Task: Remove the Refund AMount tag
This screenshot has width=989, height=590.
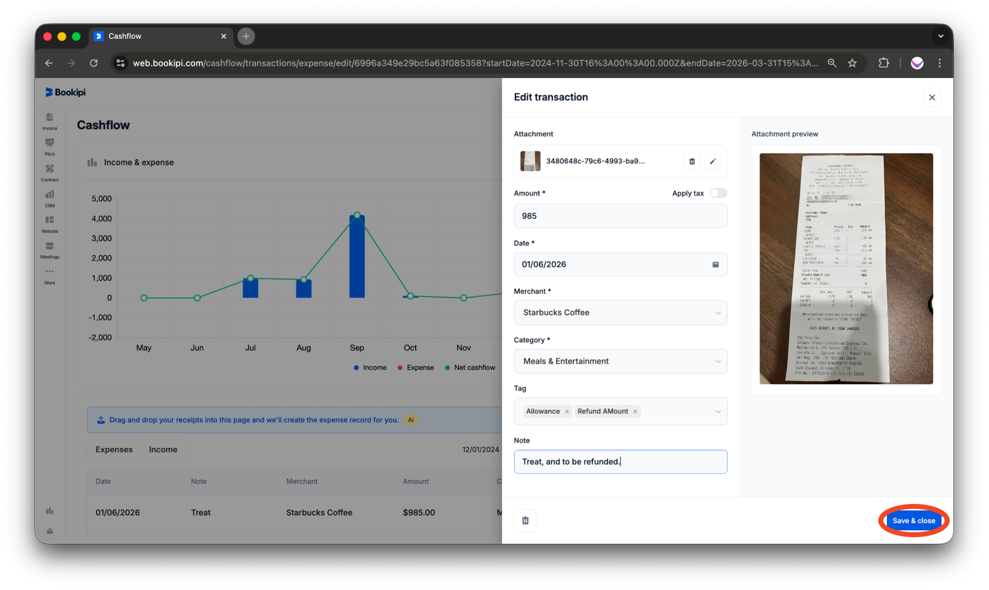Action: pos(635,411)
